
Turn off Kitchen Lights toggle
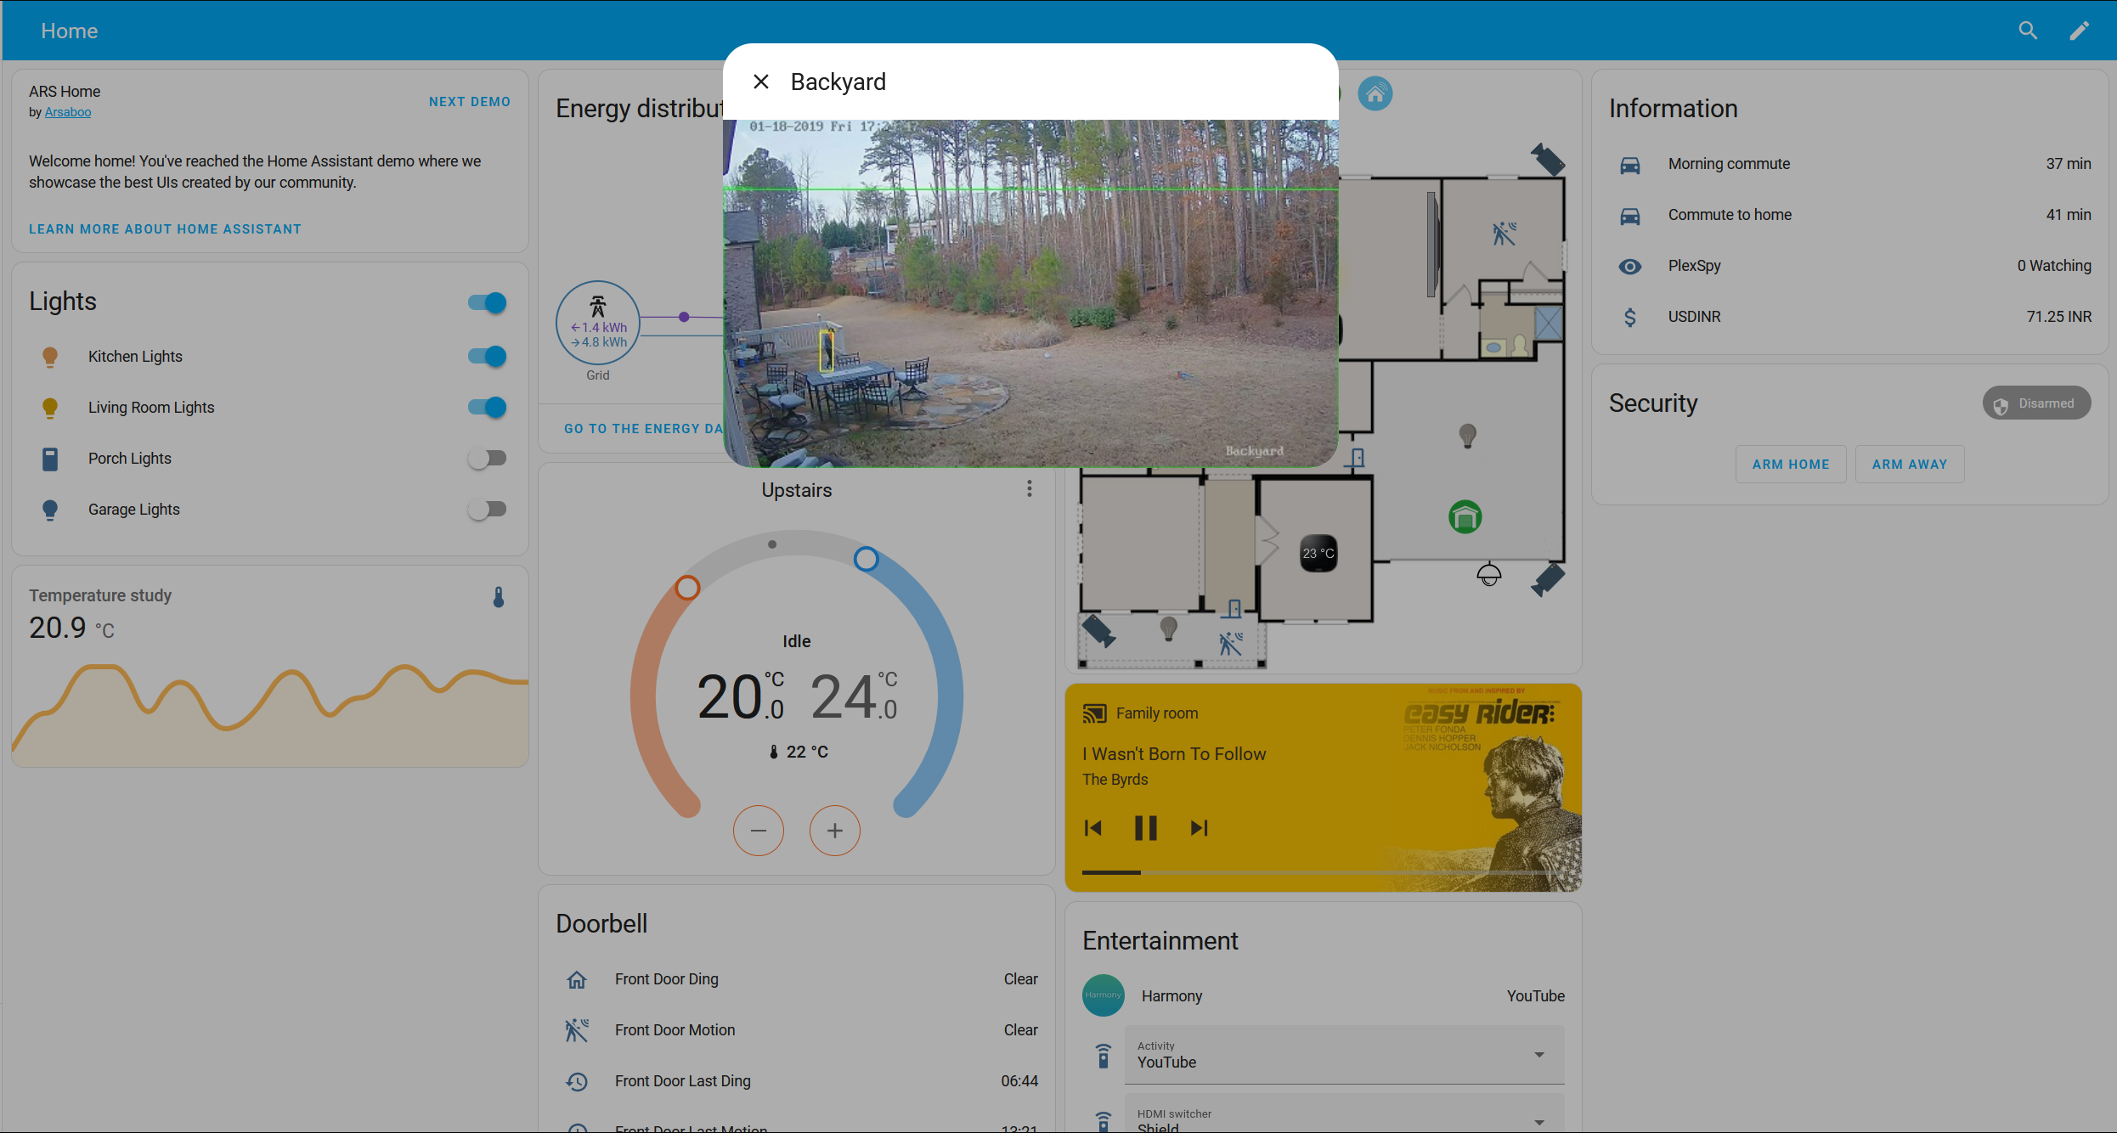(x=487, y=357)
